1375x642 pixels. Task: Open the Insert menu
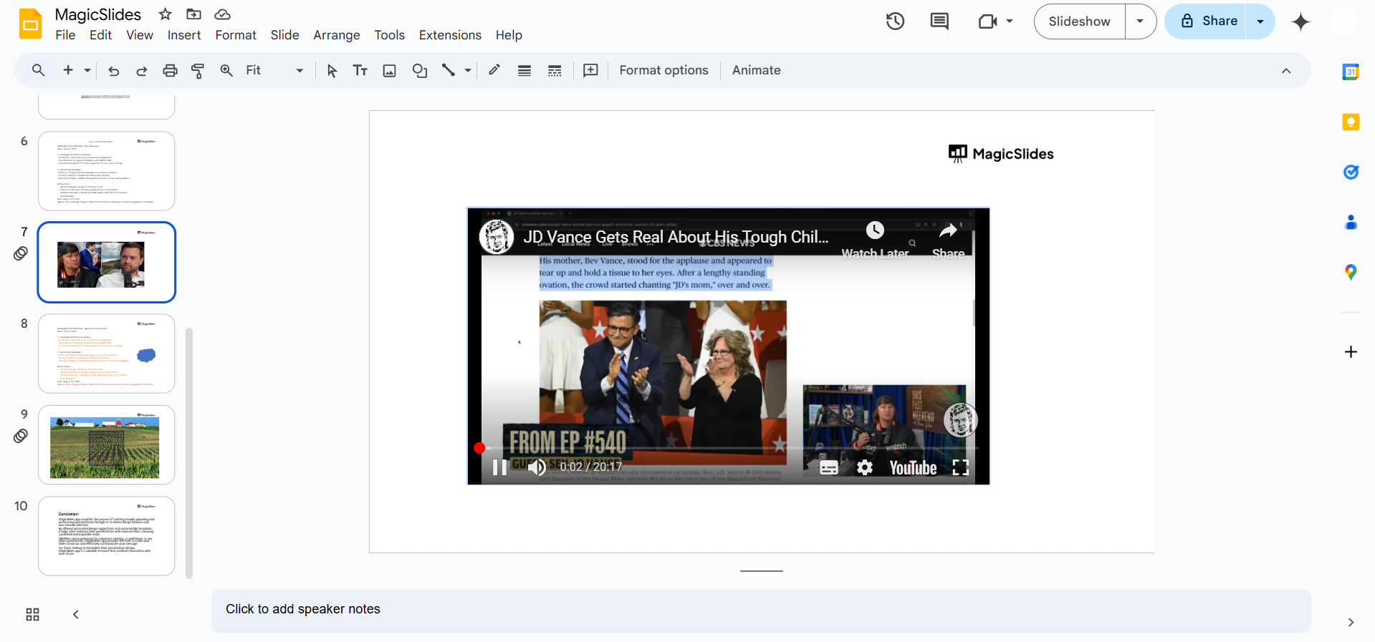tap(184, 35)
